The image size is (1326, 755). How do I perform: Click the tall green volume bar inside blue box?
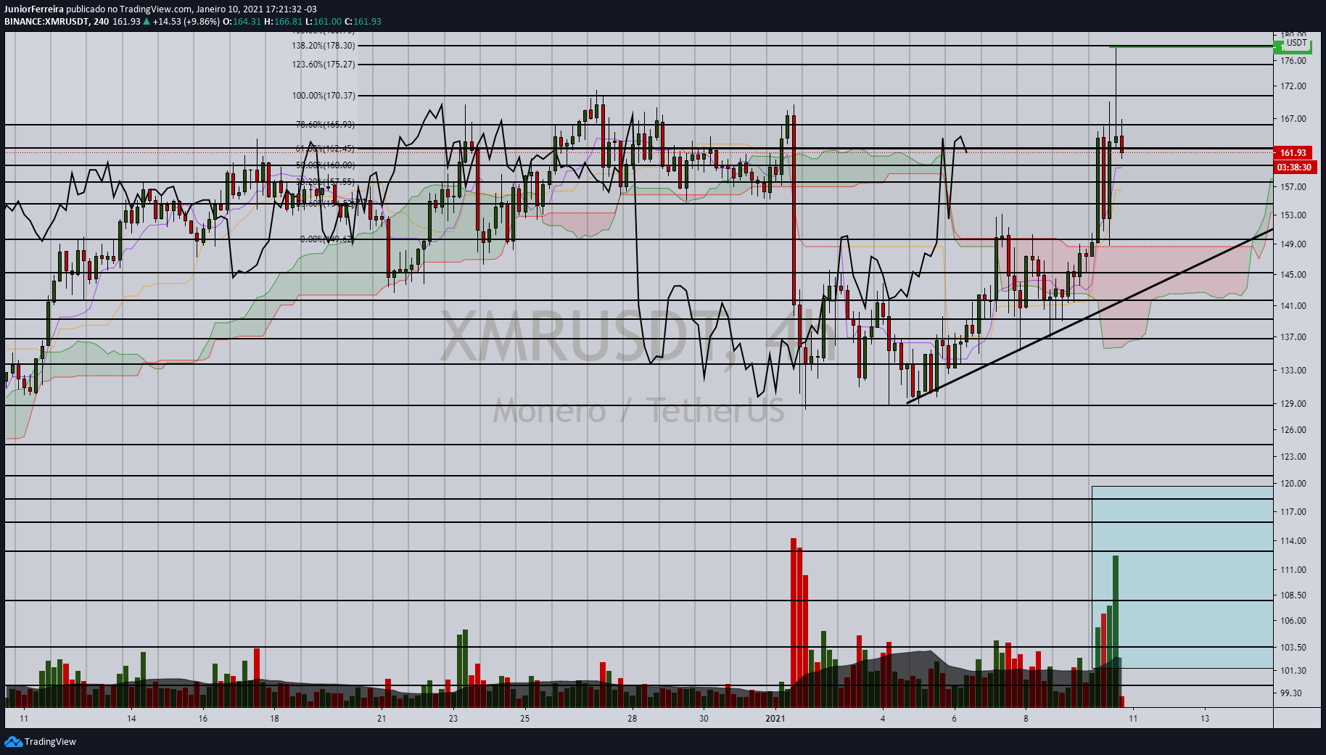pyautogui.click(x=1116, y=631)
